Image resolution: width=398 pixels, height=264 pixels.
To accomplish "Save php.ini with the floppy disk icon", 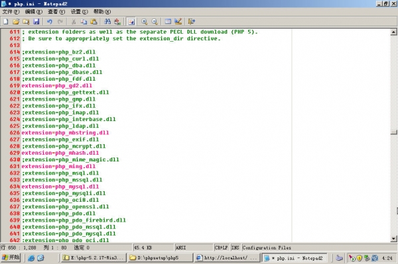I will [x=36, y=22].
